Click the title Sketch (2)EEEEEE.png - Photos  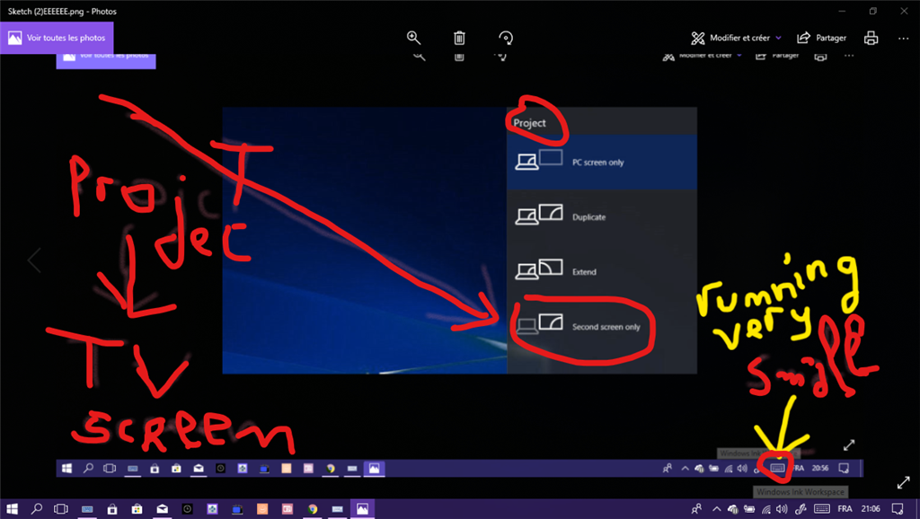pyautogui.click(x=62, y=11)
